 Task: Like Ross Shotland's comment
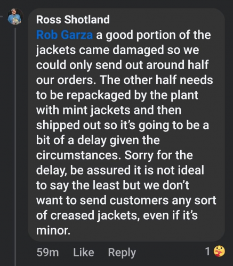(x=84, y=252)
